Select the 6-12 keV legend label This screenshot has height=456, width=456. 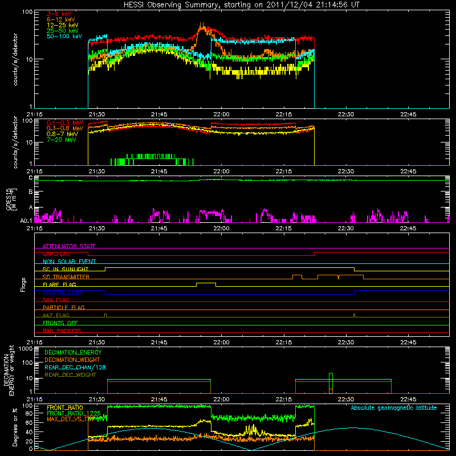click(x=61, y=19)
